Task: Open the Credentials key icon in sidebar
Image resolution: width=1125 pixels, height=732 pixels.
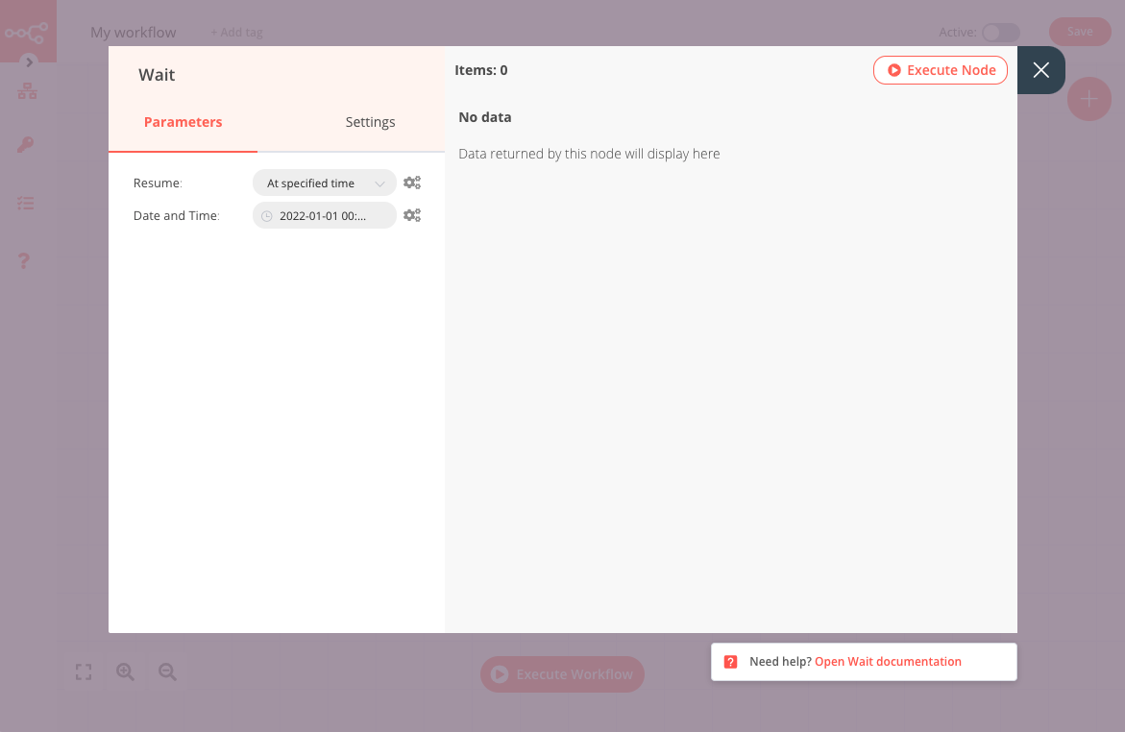Action: tap(26, 146)
